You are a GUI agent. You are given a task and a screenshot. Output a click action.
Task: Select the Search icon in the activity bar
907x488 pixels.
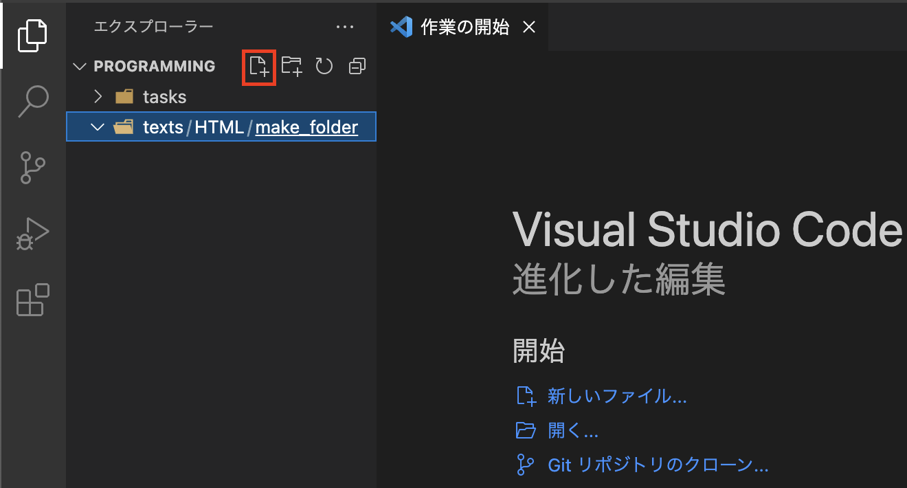pos(33,100)
